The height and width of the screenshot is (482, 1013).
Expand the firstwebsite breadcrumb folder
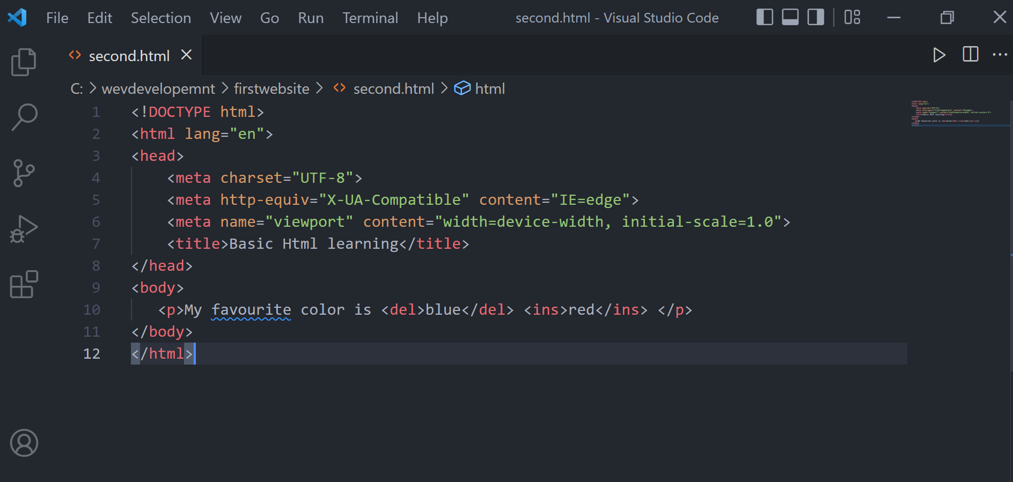271,88
